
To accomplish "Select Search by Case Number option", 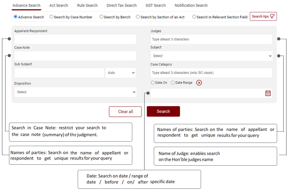I will [51, 17].
